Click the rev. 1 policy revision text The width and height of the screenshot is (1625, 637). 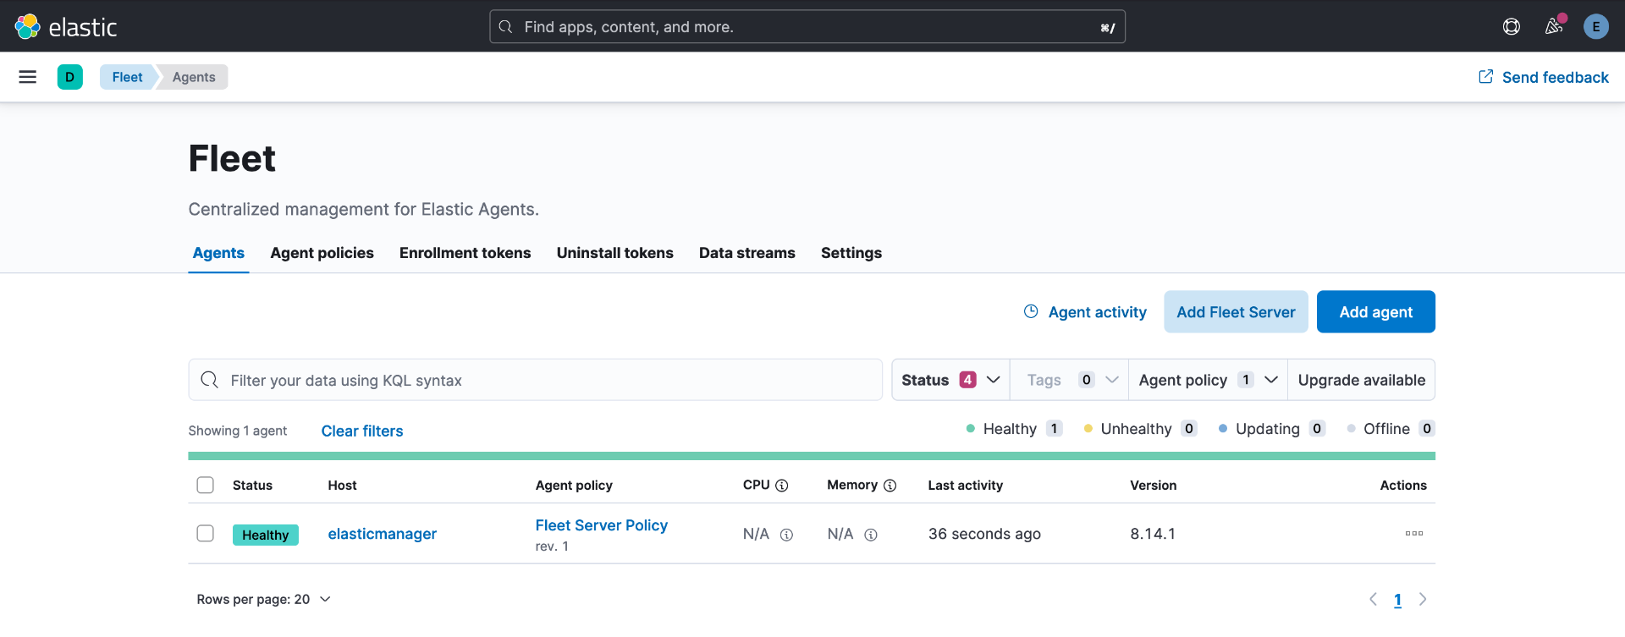(552, 546)
